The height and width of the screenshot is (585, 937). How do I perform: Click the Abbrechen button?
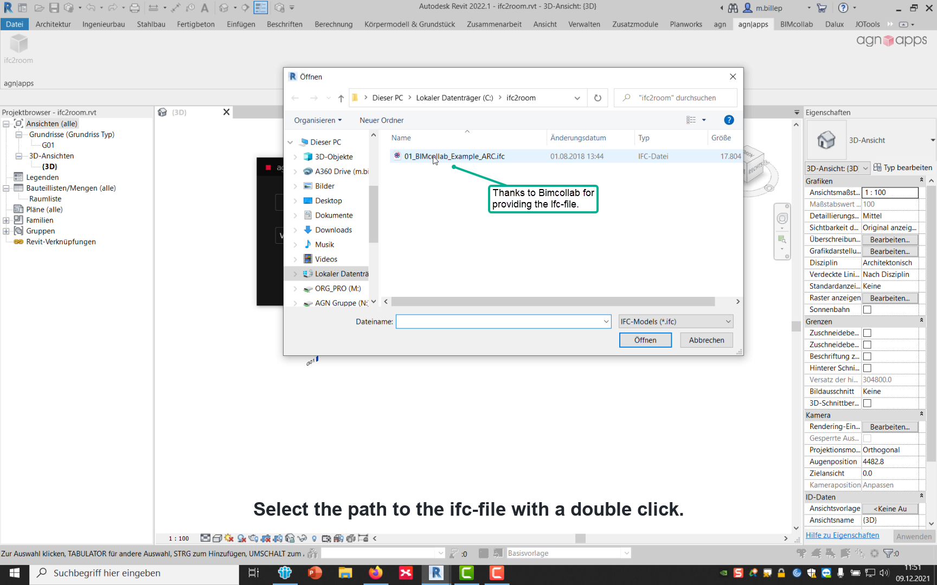(707, 340)
